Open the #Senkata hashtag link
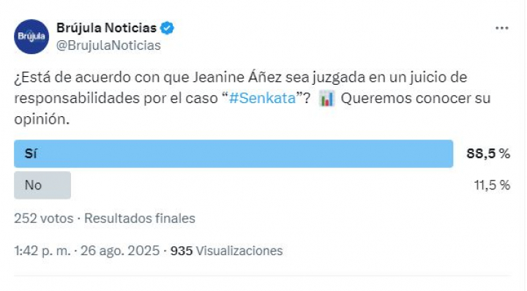527x291 pixels. 262,99
